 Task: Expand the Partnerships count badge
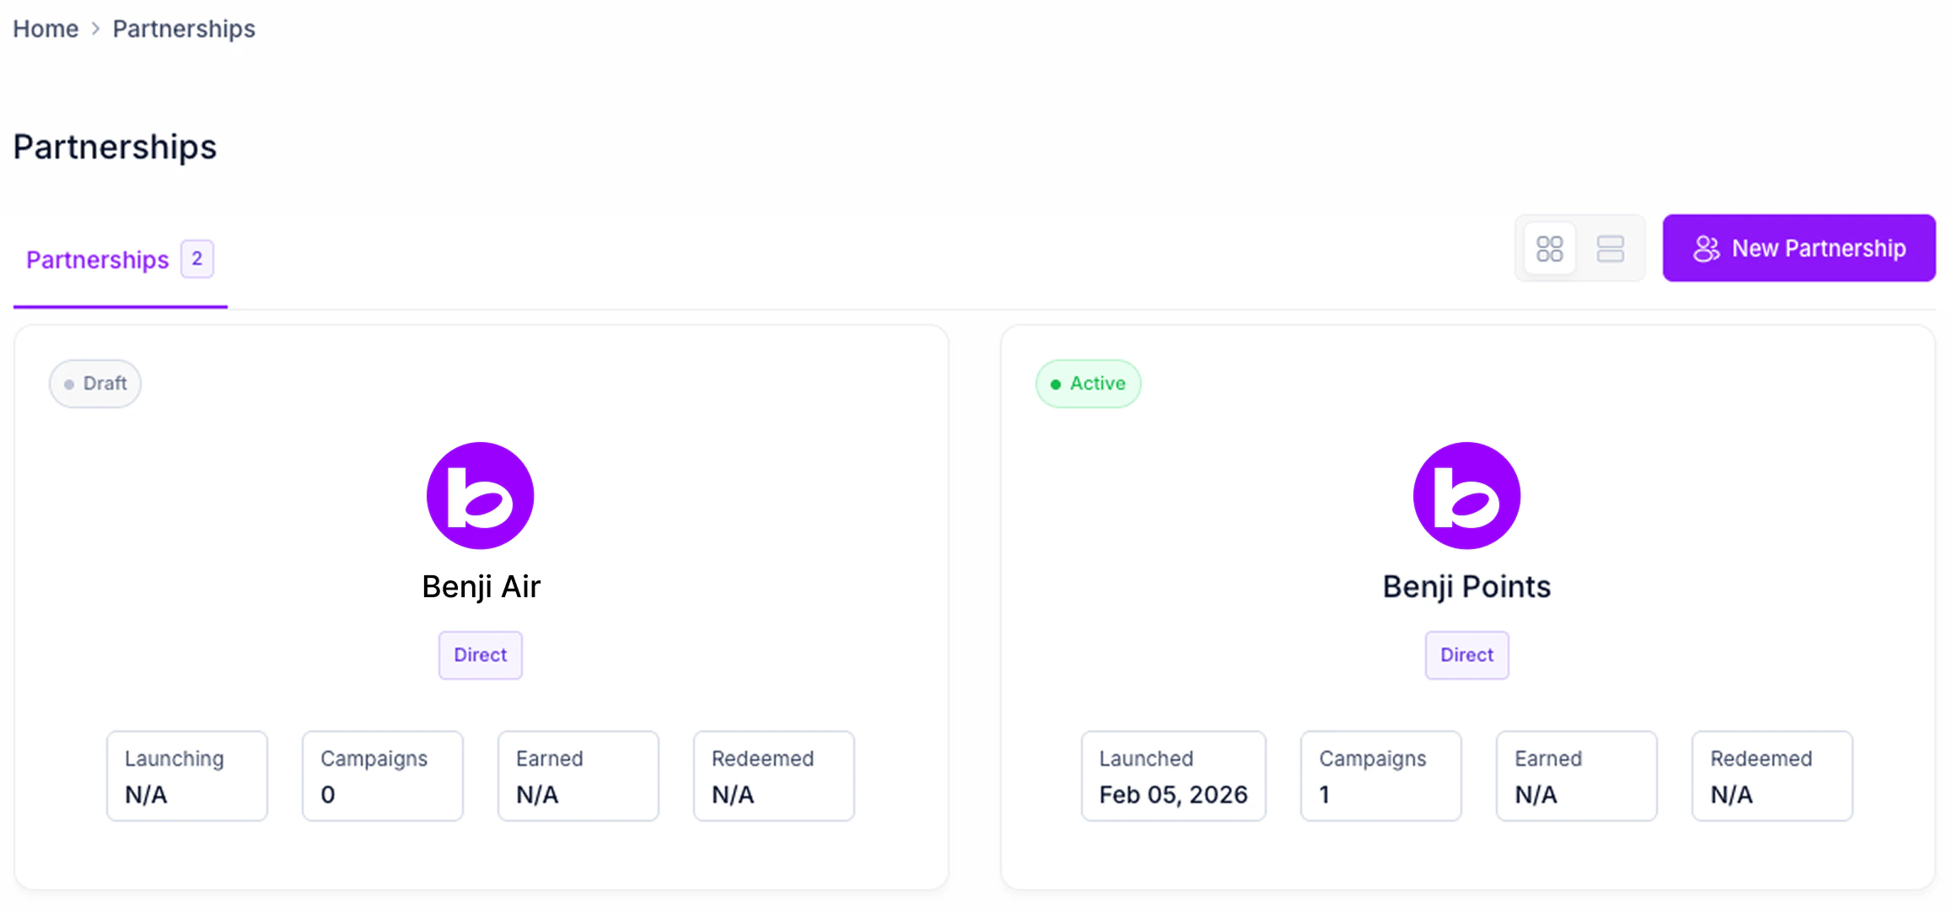click(x=197, y=259)
